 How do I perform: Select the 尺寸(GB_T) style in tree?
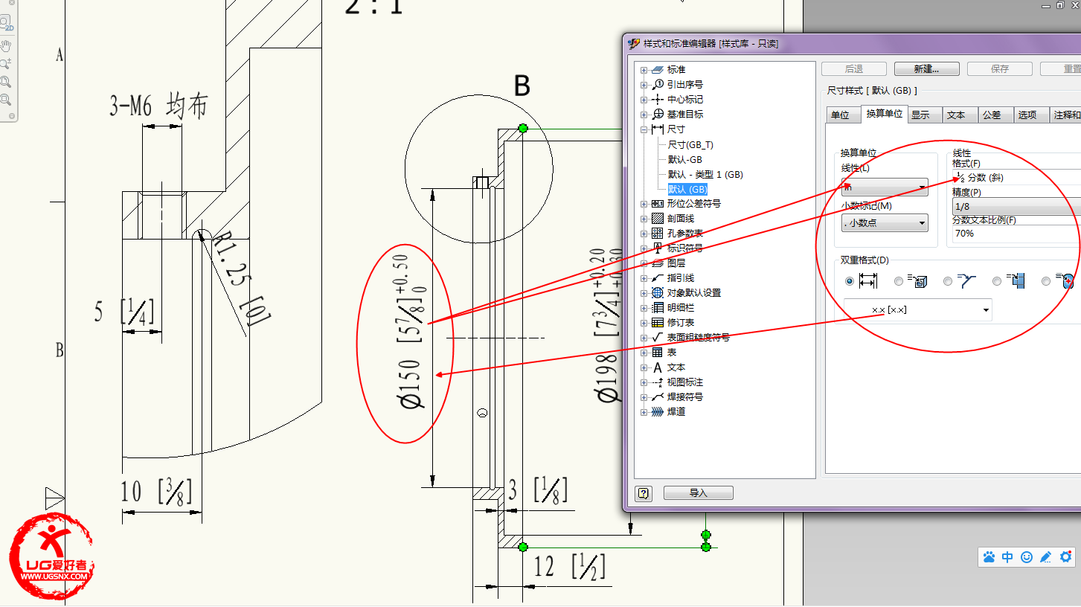[x=690, y=145]
